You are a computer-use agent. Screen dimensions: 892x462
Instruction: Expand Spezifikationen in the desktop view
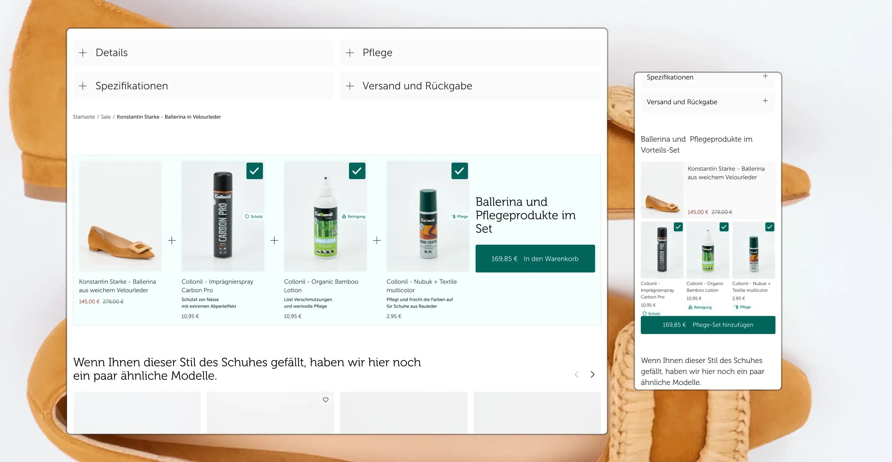click(x=203, y=86)
